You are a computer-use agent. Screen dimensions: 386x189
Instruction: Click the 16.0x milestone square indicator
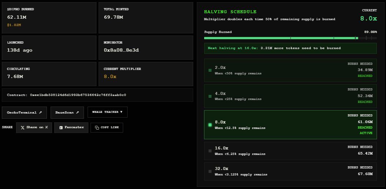[x=210, y=151]
